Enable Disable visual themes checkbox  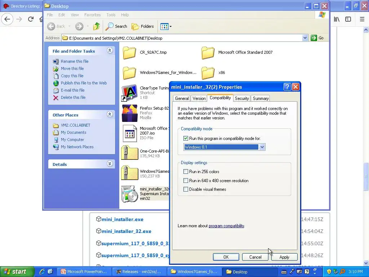point(186,189)
